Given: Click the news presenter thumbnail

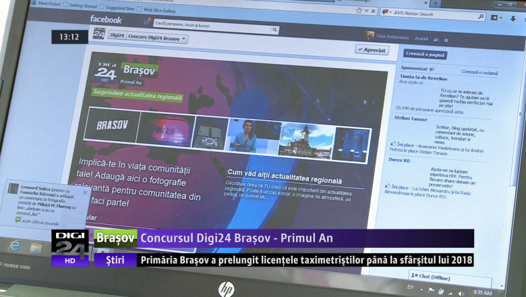Looking at the screenshot, I should pos(254,136).
